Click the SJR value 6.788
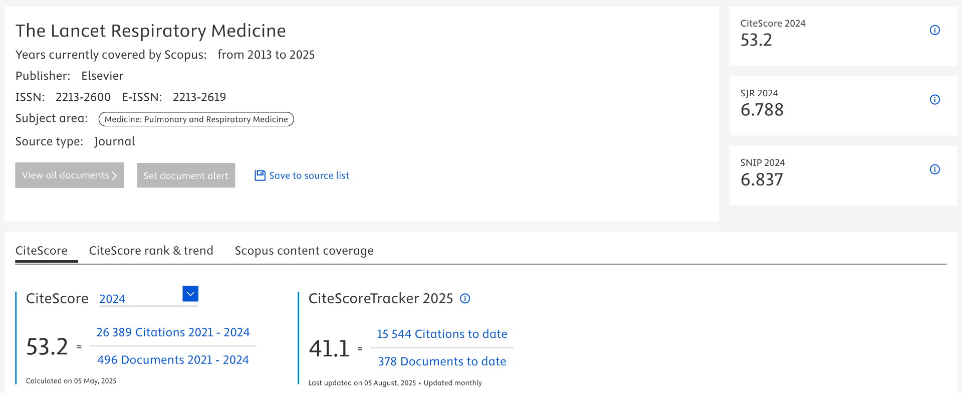This screenshot has width=962, height=393. click(x=762, y=110)
